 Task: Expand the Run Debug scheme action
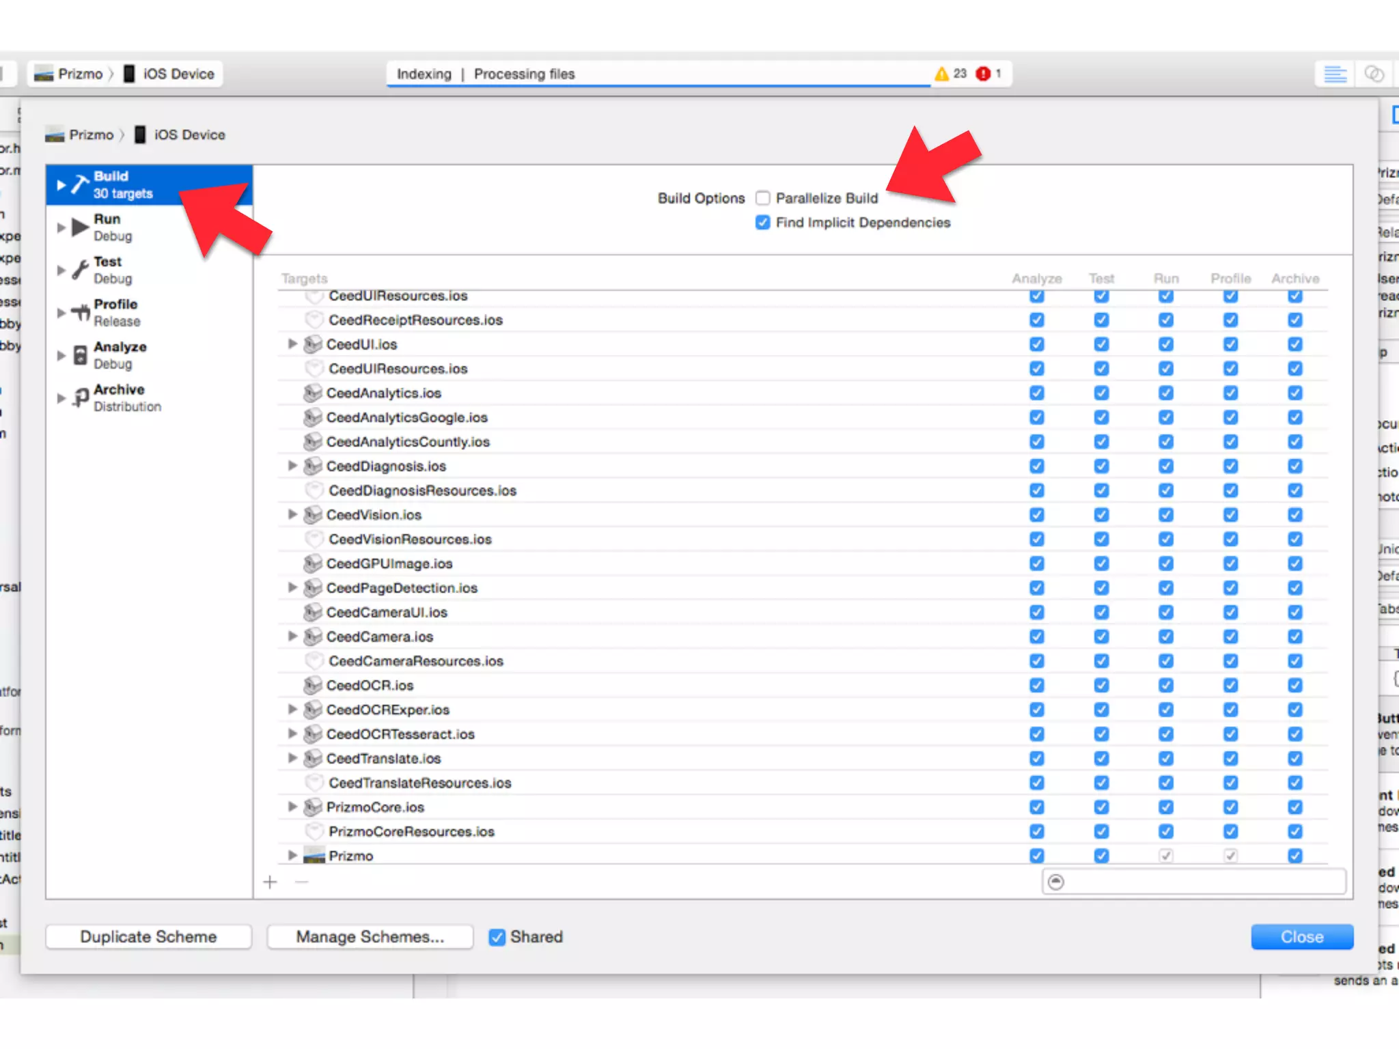pyautogui.click(x=61, y=227)
